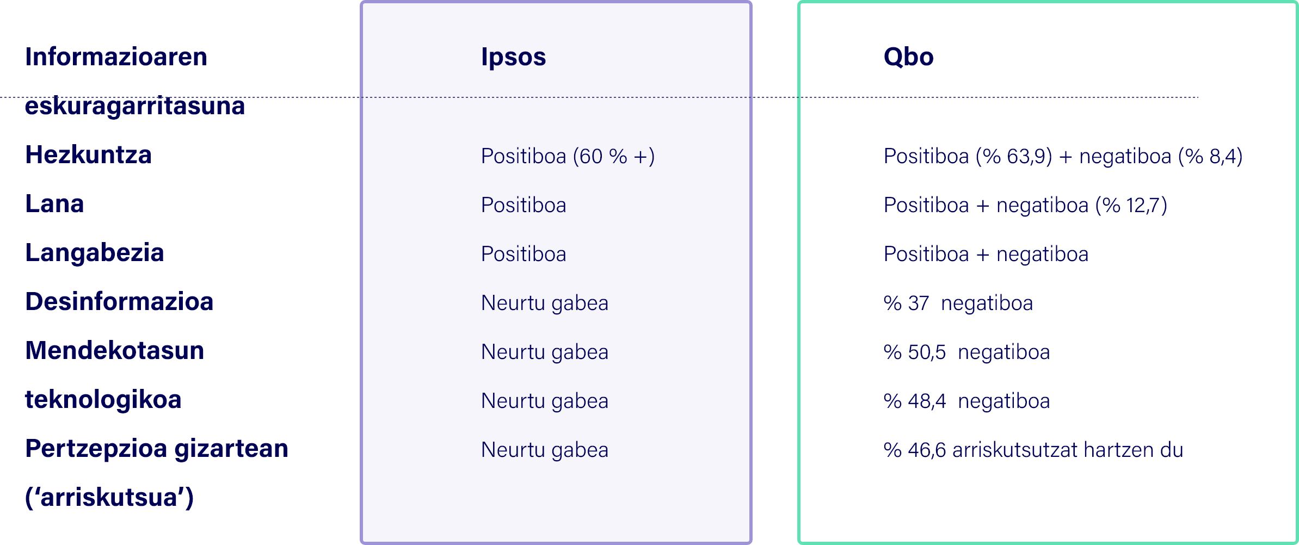
Task: Select Ipsos 'Positiboa' cell beside Lana
Action: [x=524, y=206]
